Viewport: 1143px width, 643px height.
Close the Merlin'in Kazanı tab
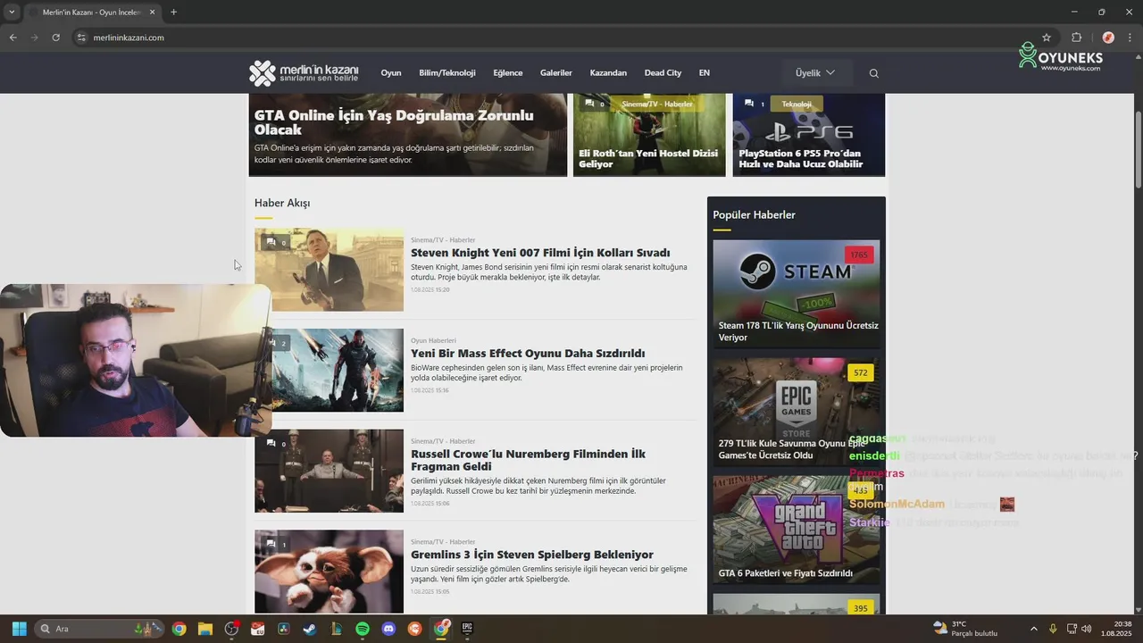pos(152,13)
